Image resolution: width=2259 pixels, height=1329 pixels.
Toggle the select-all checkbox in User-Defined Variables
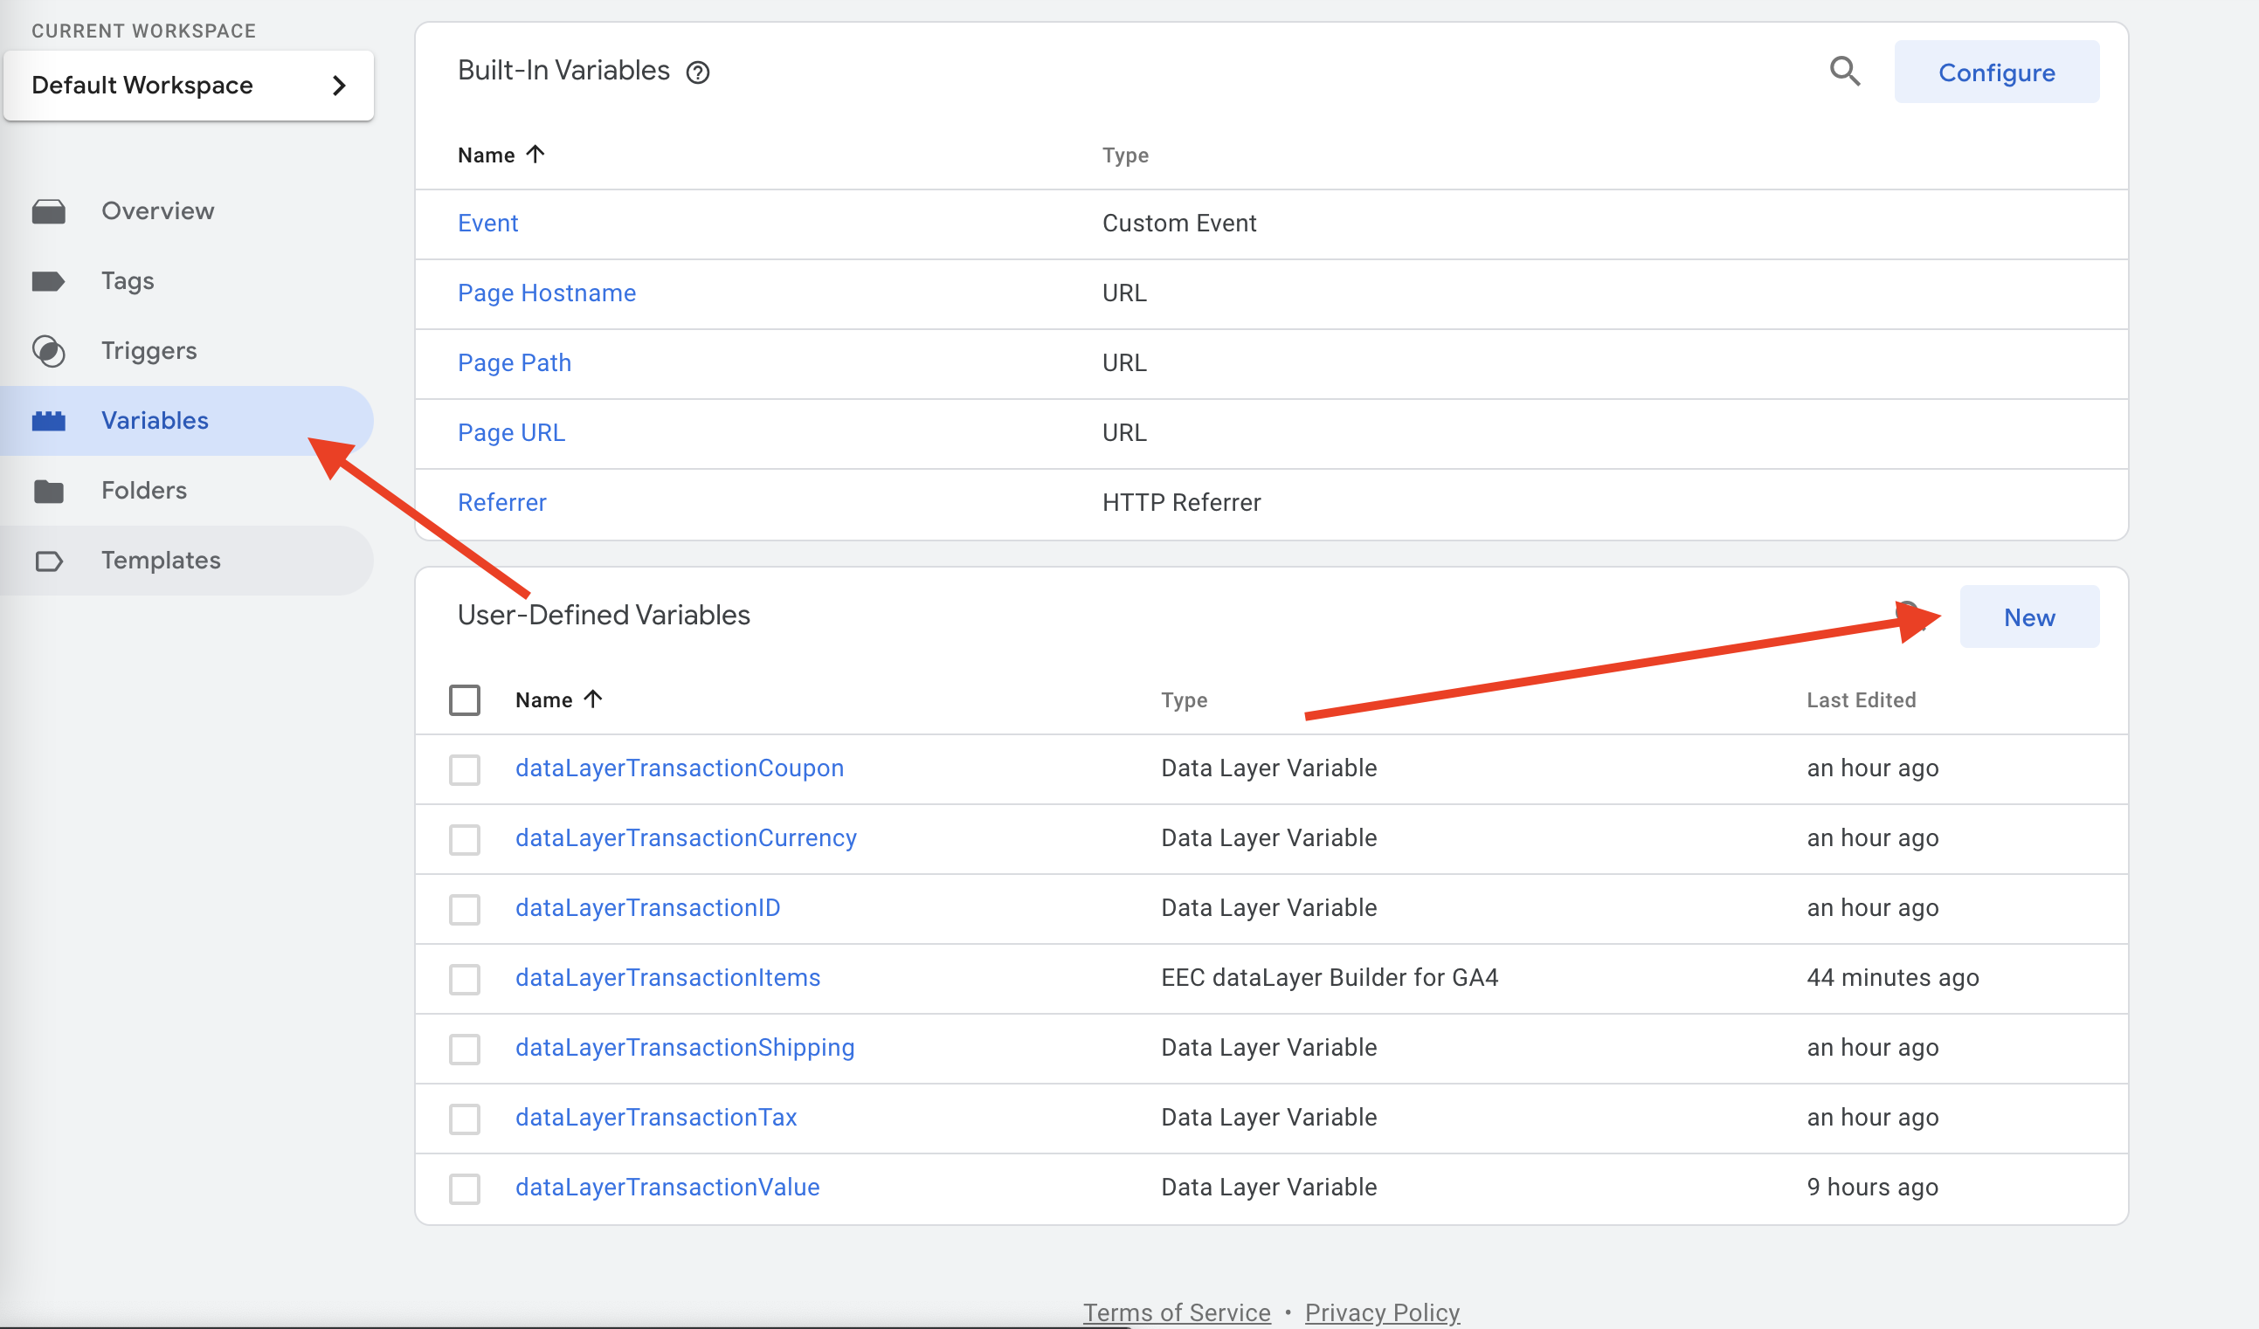(x=465, y=700)
